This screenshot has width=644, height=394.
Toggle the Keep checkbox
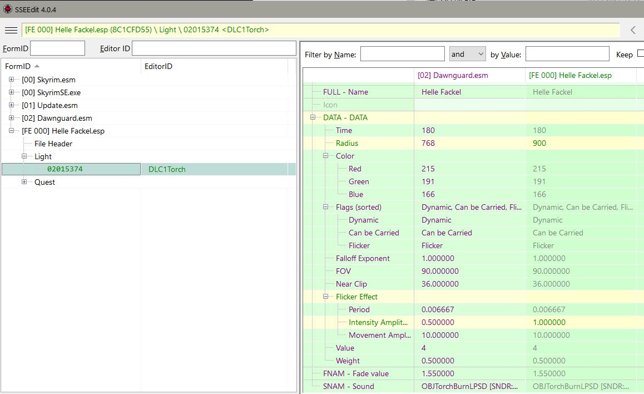tap(640, 54)
